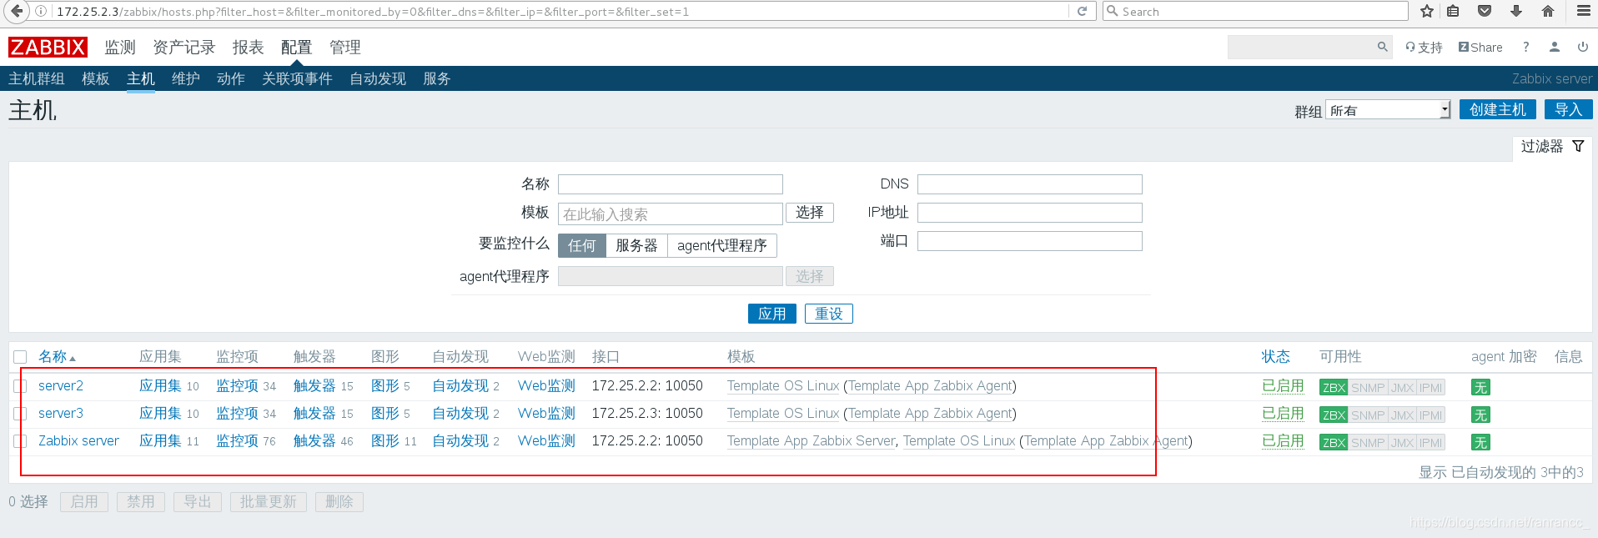Click the 选择 button next to 模板 field

tap(810, 213)
